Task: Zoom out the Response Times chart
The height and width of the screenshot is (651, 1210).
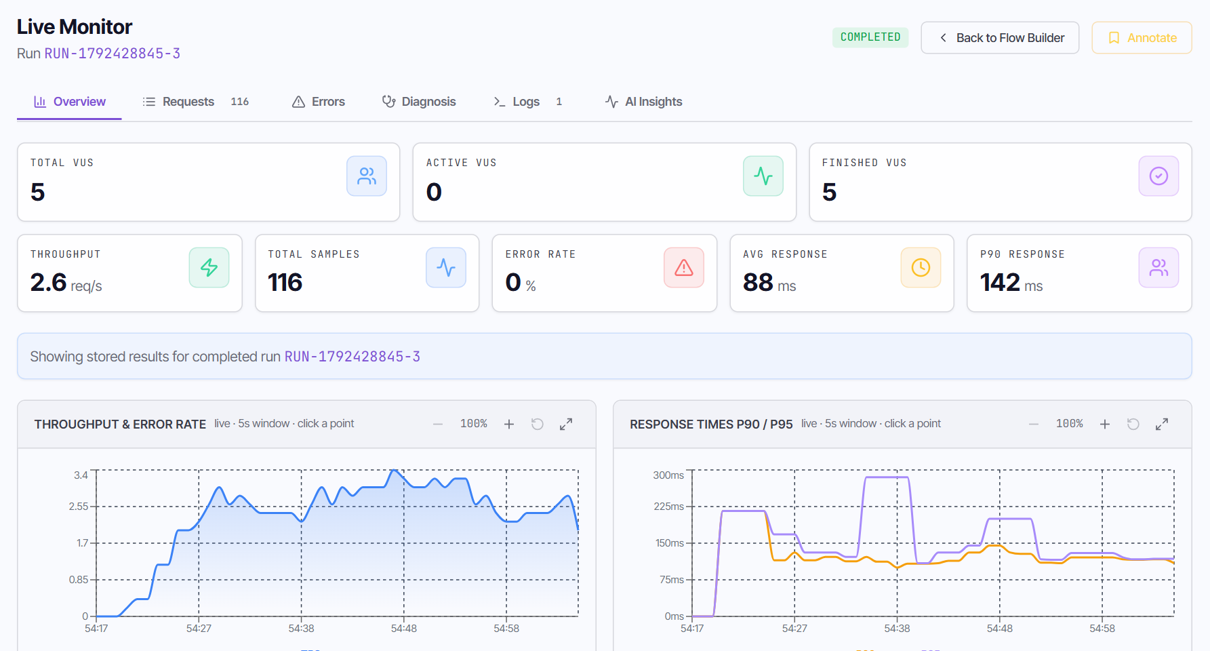Action: click(1034, 424)
